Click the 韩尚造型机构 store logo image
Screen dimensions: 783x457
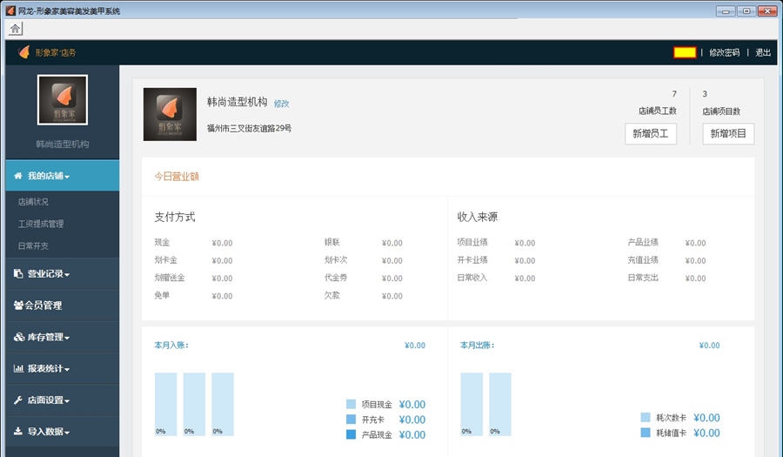170,114
